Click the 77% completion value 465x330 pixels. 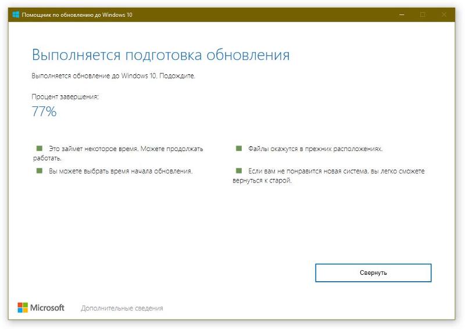(x=44, y=112)
